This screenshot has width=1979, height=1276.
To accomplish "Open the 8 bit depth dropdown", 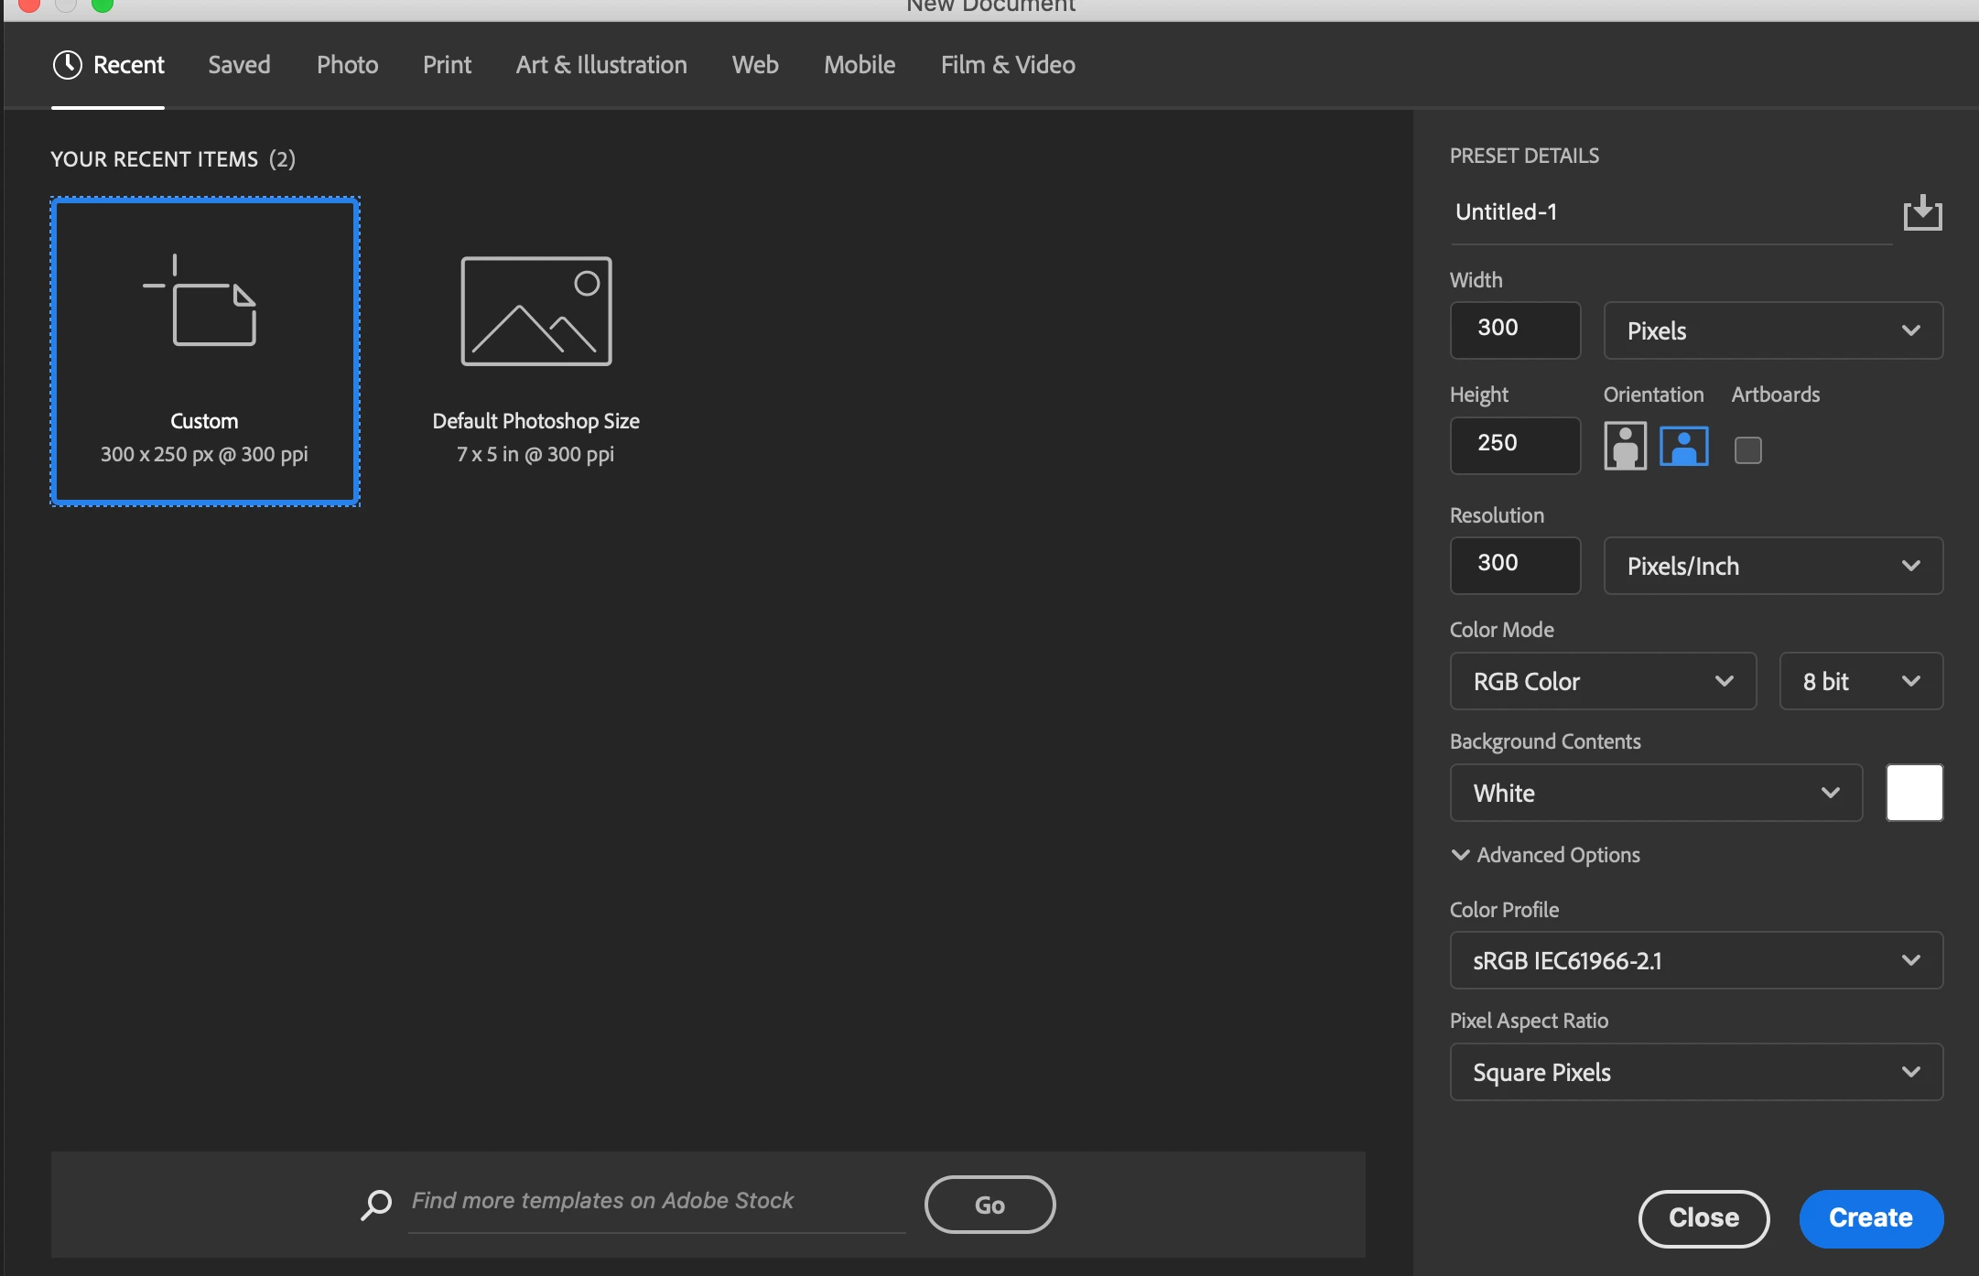I will click(1860, 681).
